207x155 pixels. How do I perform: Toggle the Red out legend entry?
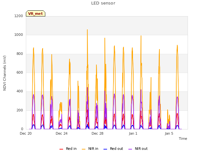(x=113, y=149)
